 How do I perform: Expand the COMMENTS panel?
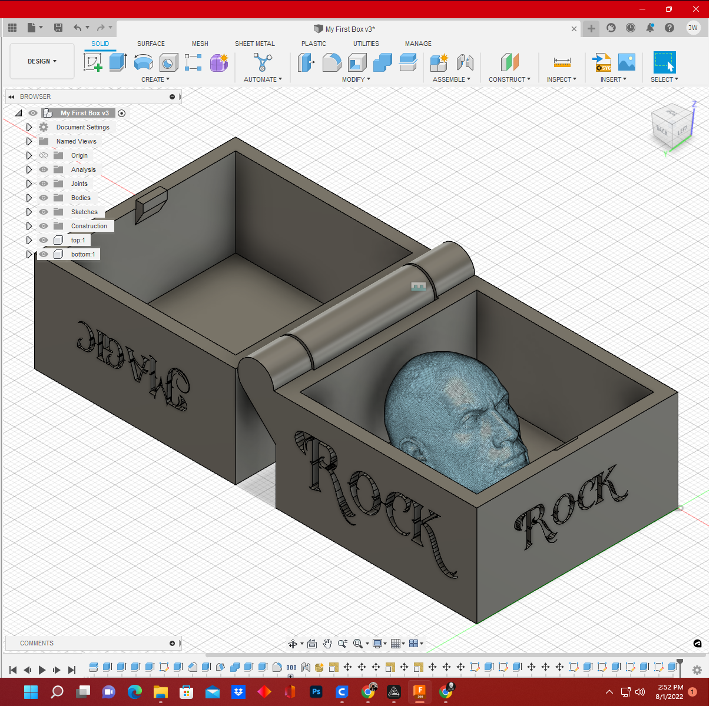[173, 643]
